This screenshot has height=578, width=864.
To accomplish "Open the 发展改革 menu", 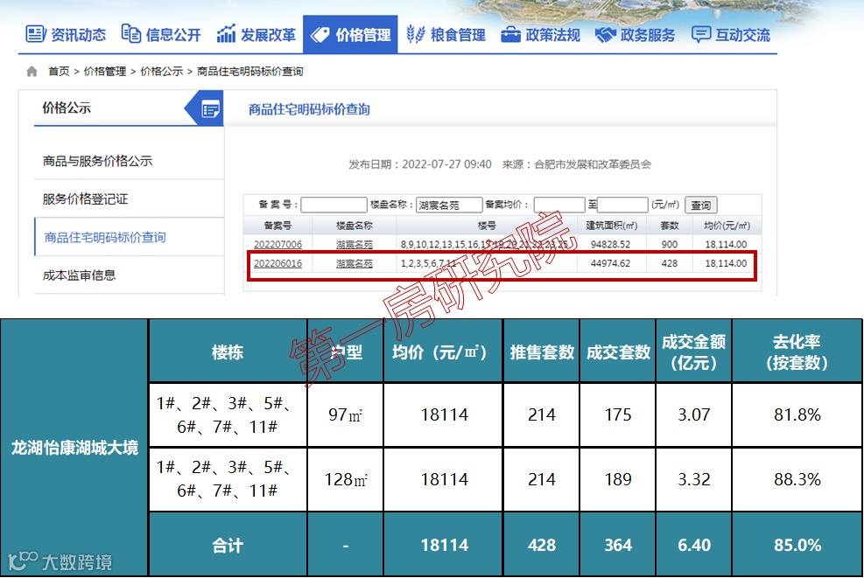I will pyautogui.click(x=256, y=35).
